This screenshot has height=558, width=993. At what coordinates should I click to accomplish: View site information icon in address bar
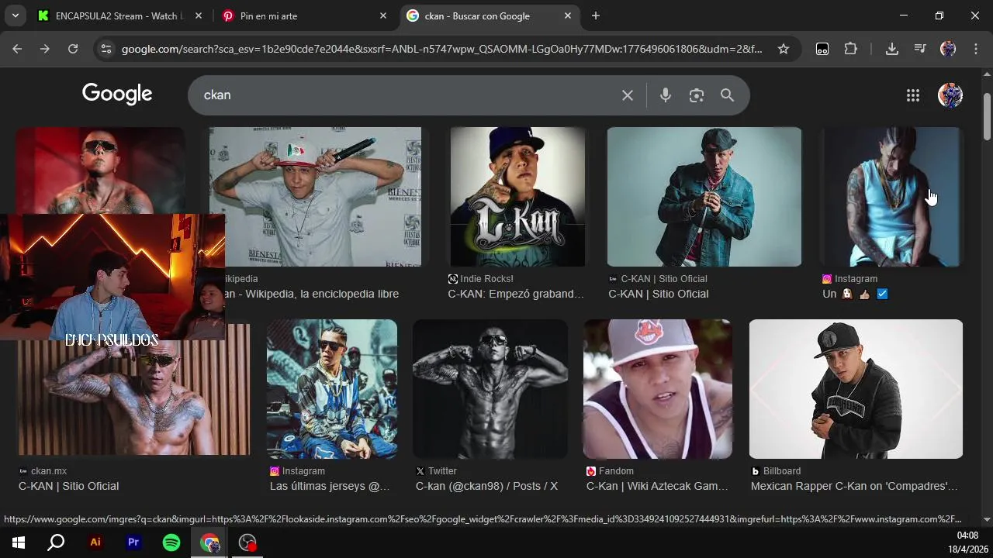coord(106,49)
